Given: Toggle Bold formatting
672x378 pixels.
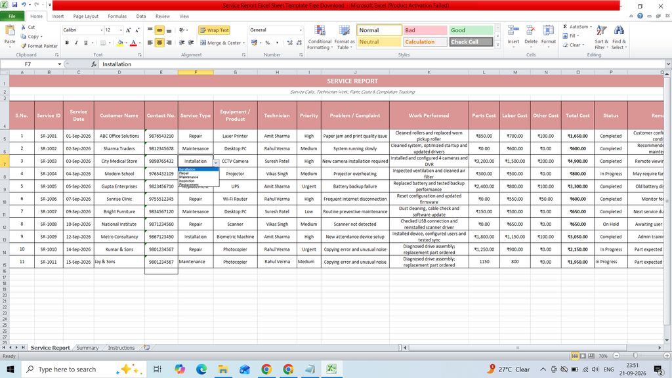Looking at the screenshot, I should tap(67, 43).
